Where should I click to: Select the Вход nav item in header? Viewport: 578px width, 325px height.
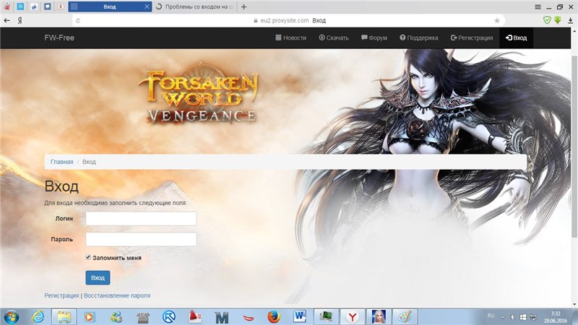516,38
